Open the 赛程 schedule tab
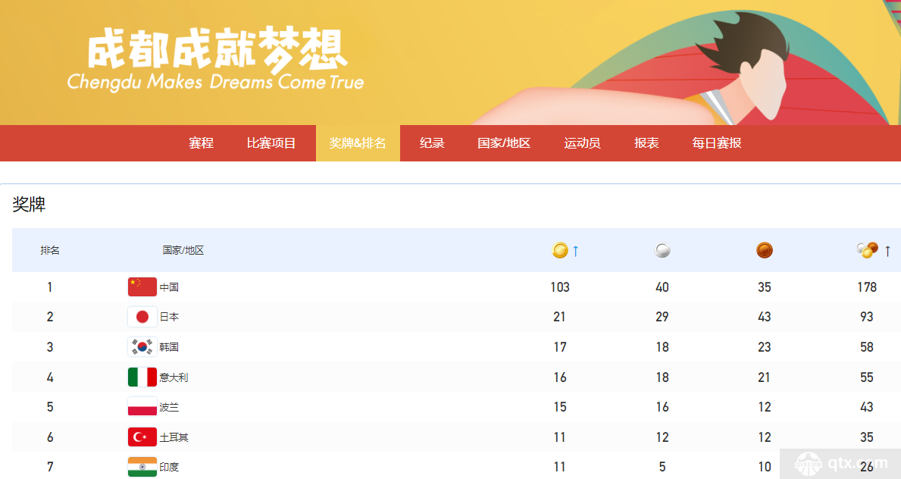The width and height of the screenshot is (901, 479). [201, 143]
